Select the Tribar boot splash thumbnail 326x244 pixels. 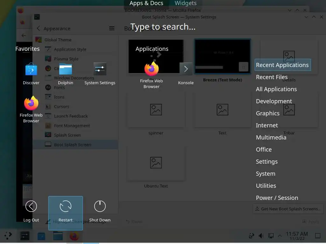[289, 110]
